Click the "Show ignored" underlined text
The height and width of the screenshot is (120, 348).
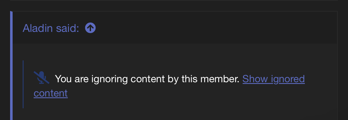pyautogui.click(x=273, y=79)
